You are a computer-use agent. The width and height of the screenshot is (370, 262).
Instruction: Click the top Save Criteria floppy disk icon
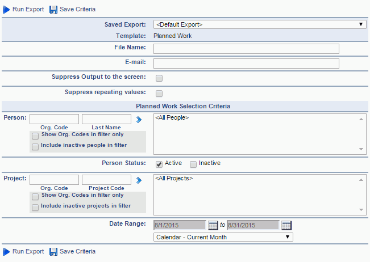tap(53, 10)
